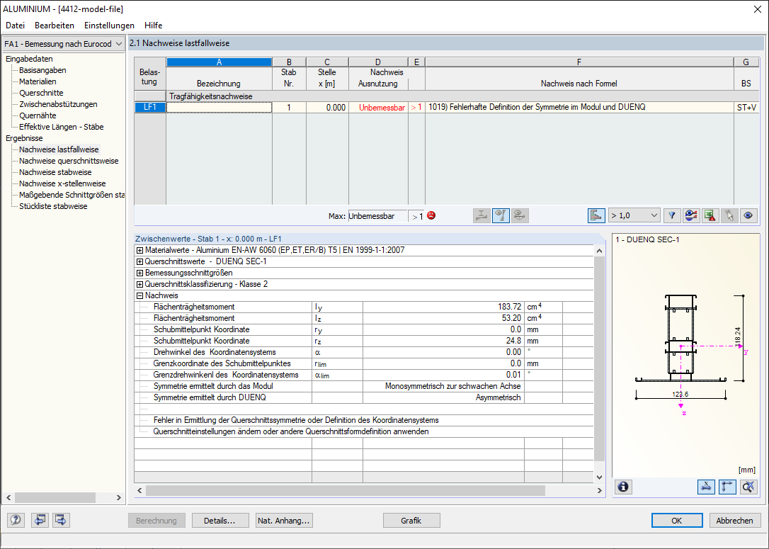This screenshot has height=549, width=769.
Task: Select Nachweise lastfallweise in navigator
Action: (x=59, y=149)
